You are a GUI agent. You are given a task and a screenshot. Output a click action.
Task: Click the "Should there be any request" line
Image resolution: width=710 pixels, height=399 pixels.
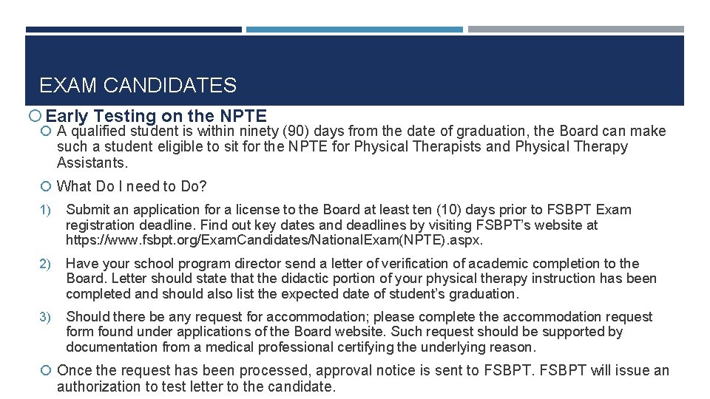click(x=359, y=317)
